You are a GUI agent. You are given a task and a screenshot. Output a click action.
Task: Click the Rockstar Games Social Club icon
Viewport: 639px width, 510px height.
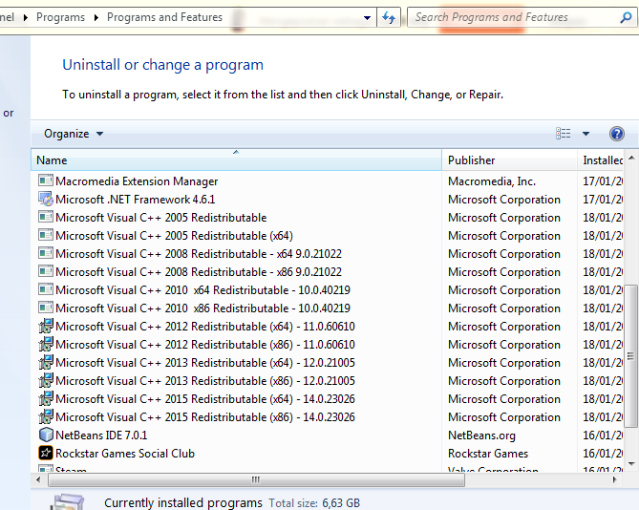click(x=46, y=453)
